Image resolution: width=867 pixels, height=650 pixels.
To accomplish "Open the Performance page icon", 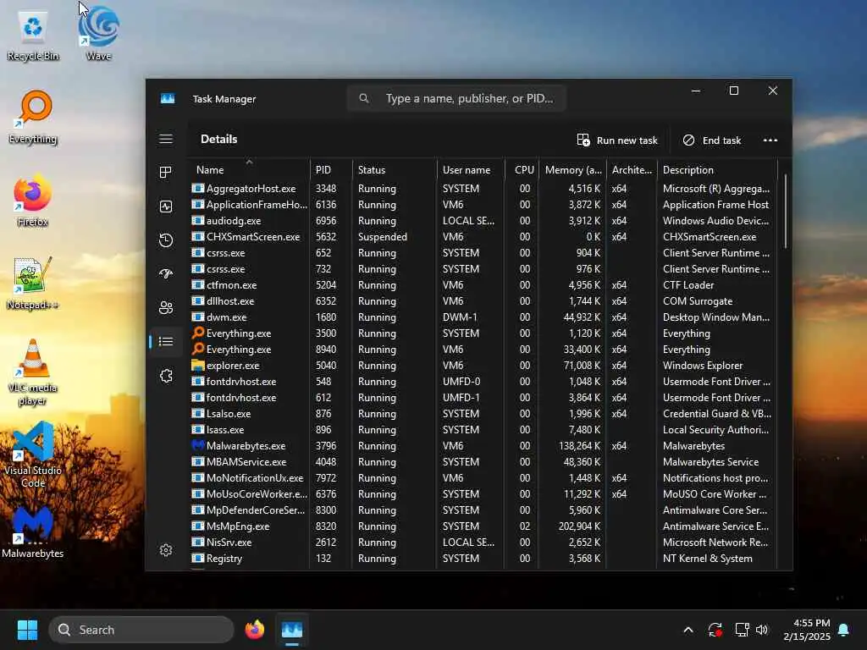I will point(166,207).
